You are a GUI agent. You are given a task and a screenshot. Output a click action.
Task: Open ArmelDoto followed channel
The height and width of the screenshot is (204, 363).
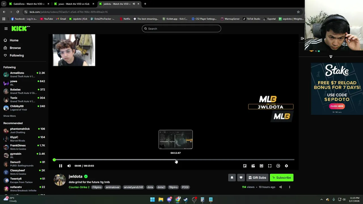24,75
